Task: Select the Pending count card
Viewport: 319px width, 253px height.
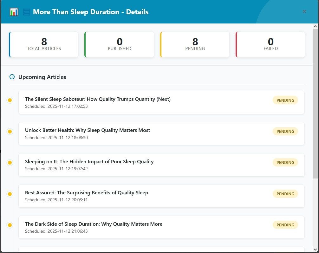Action: pos(195,44)
